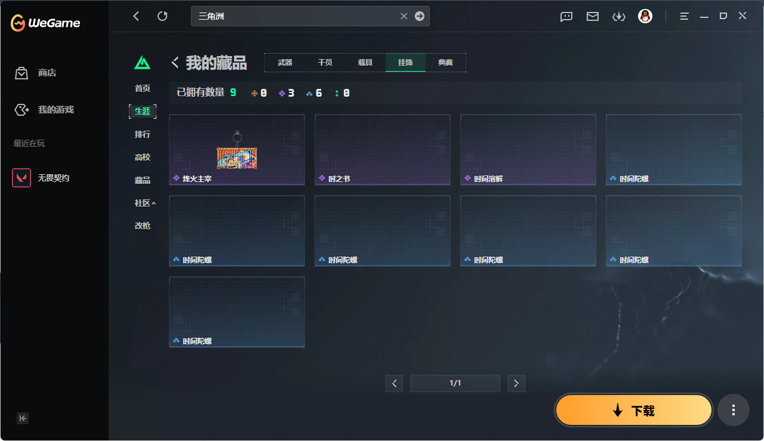Open 排行 rankings section
764x441 pixels.
point(143,134)
